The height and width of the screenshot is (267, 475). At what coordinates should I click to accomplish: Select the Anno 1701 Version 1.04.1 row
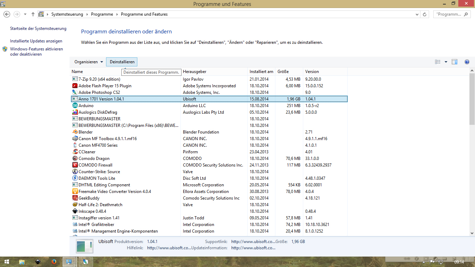[209, 99]
